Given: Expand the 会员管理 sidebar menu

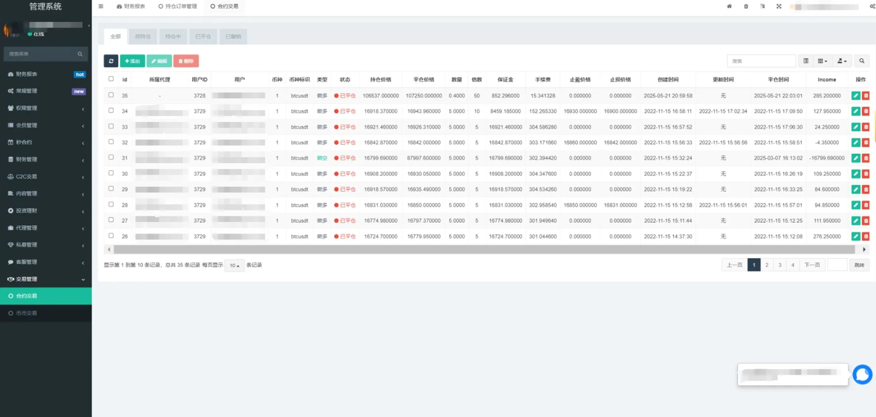Looking at the screenshot, I should 46,125.
